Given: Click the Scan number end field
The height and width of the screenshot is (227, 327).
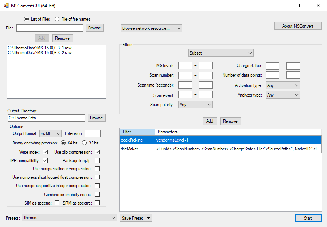Looking at the screenshot, I should pyautogui.click(x=206, y=76).
